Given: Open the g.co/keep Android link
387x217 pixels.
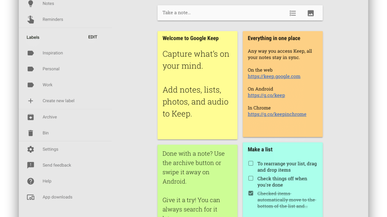Looking at the screenshot, I should pos(266,95).
